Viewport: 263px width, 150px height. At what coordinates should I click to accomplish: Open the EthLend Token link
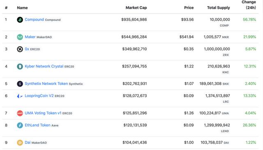coord(37,125)
